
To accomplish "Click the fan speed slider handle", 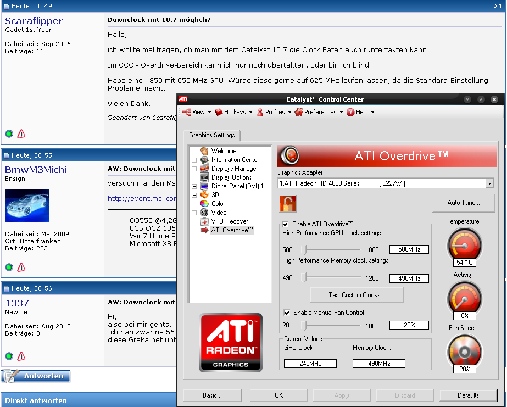I will click(x=304, y=325).
